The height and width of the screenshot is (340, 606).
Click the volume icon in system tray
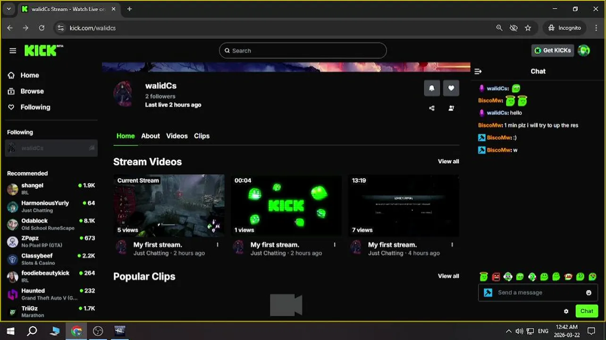point(519,331)
